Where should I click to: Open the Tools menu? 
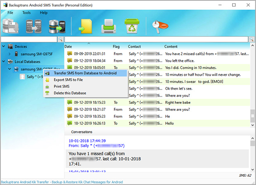coord(26,13)
